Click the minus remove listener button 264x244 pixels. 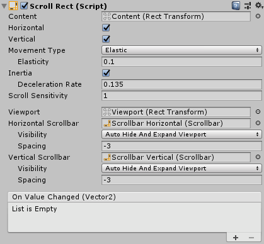click(x=251, y=238)
